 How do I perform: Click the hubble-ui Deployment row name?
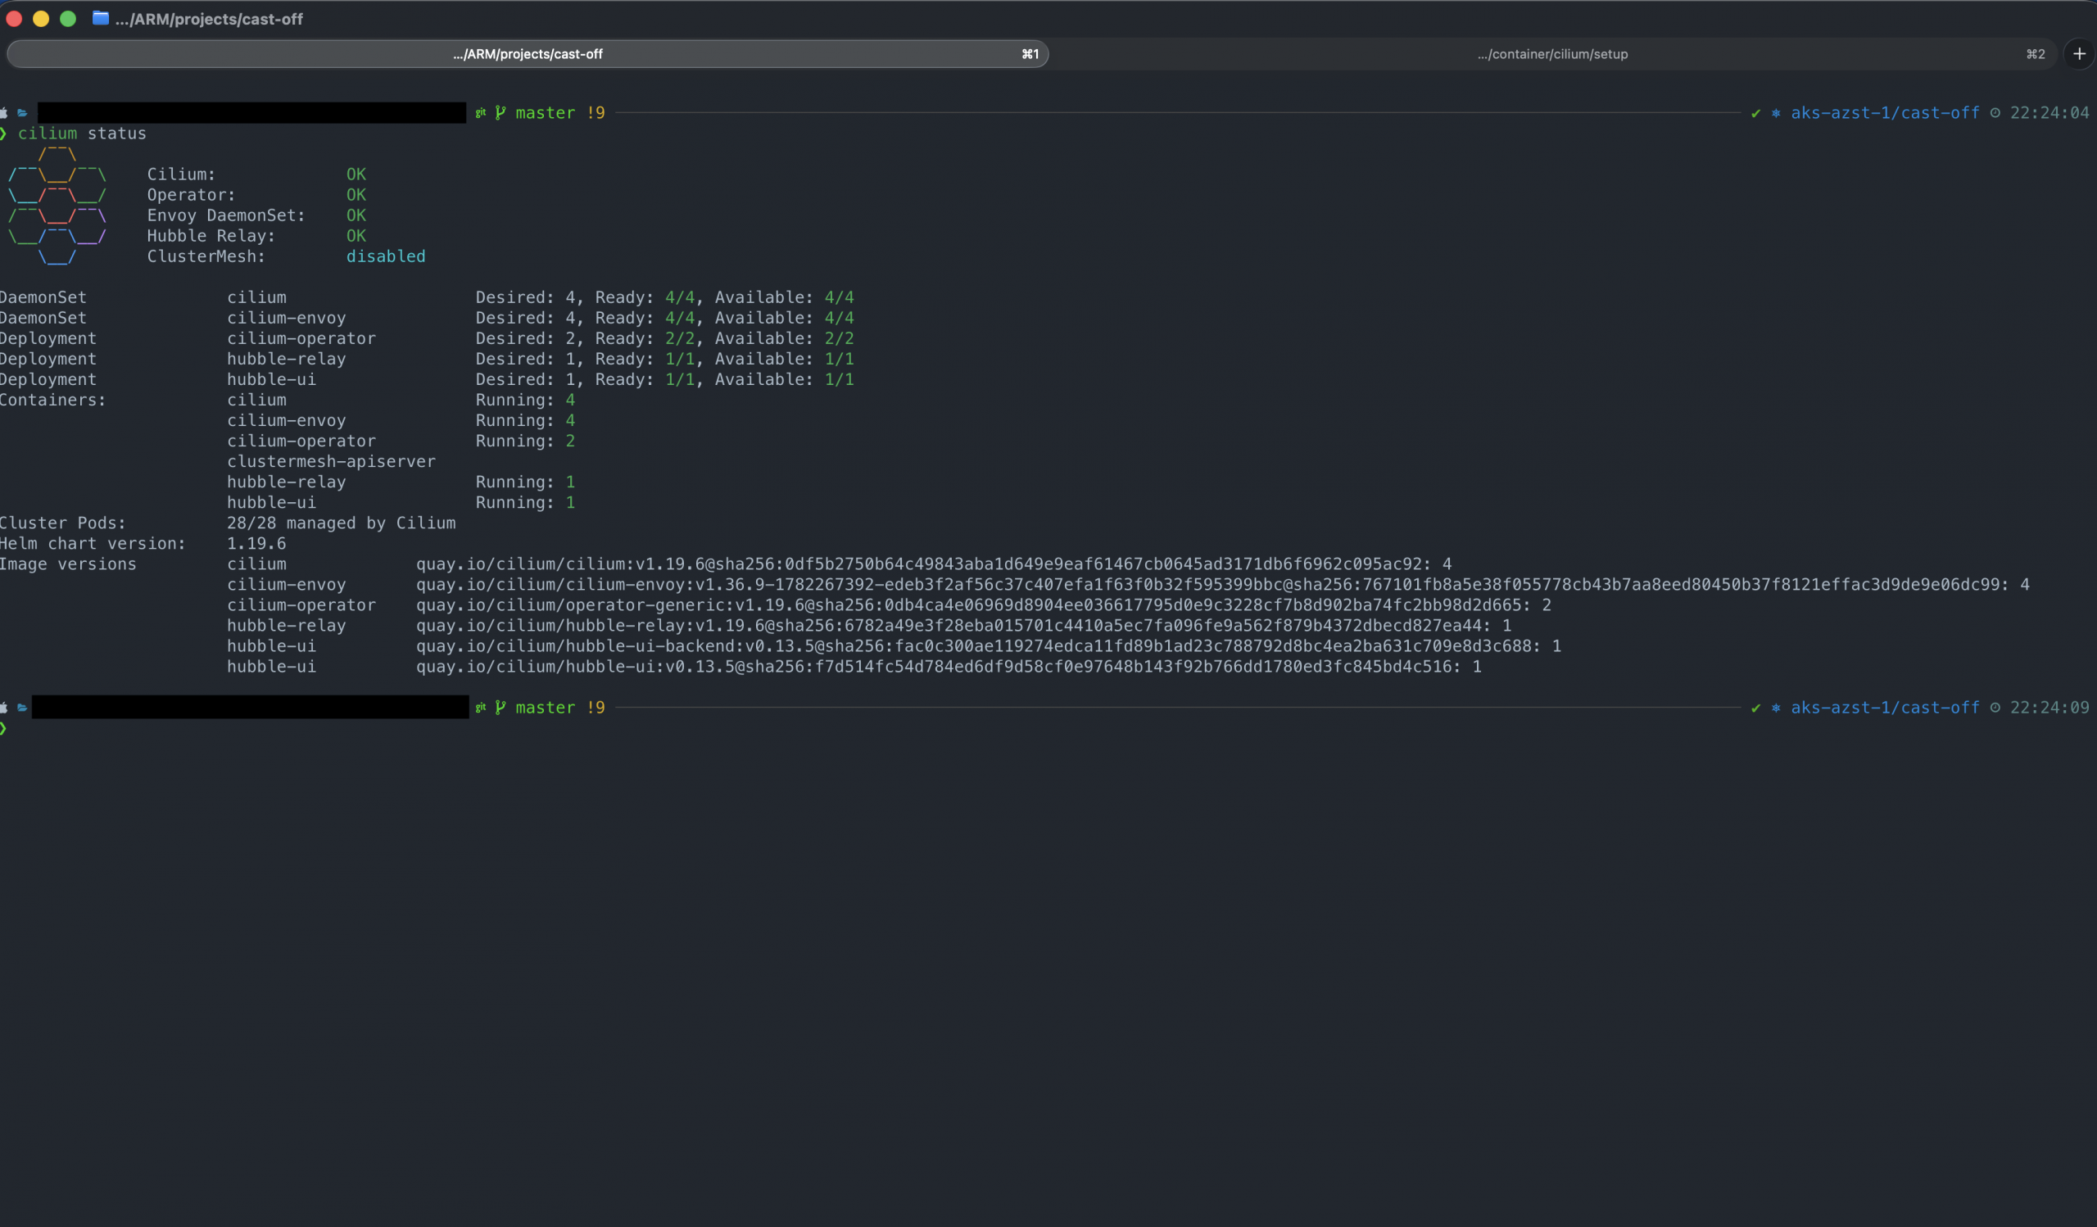pyautogui.click(x=271, y=379)
